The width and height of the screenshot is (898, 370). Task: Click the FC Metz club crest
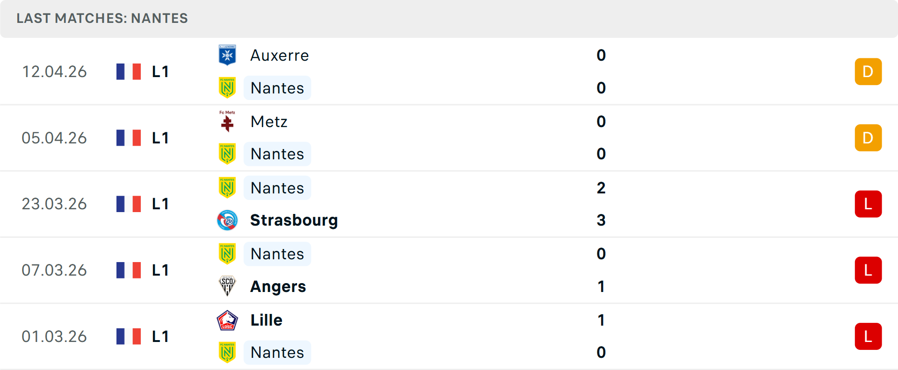pyautogui.click(x=227, y=121)
